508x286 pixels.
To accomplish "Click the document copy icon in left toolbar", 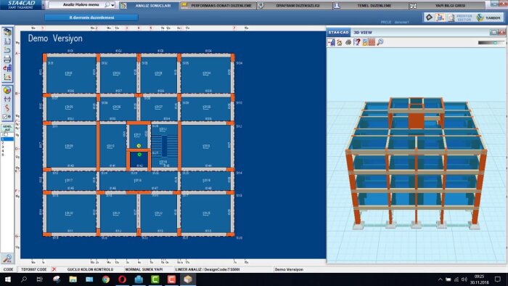I will point(7,41).
